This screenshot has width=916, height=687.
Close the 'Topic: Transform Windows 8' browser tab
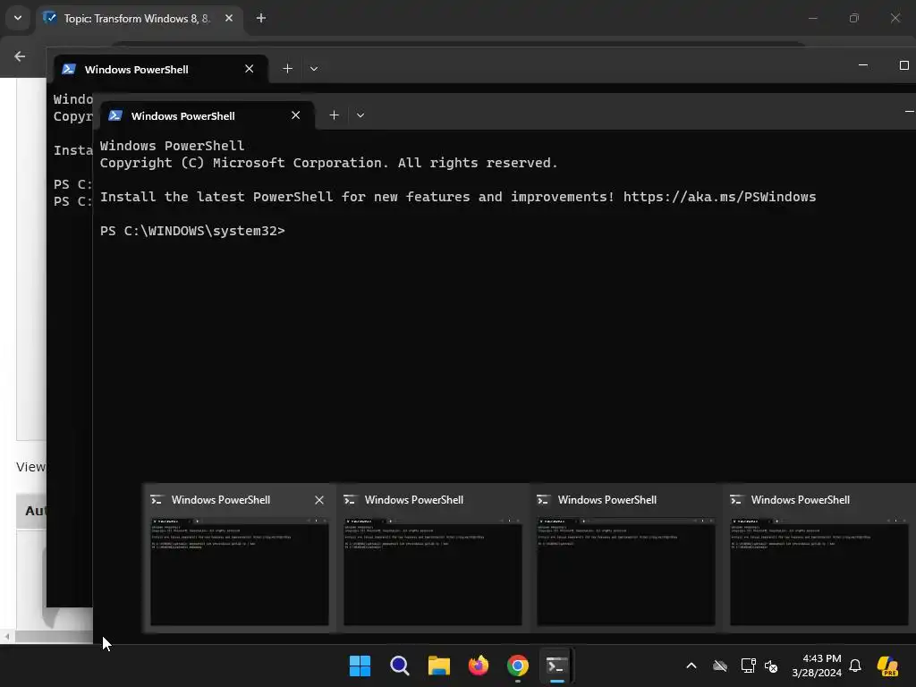tap(229, 18)
